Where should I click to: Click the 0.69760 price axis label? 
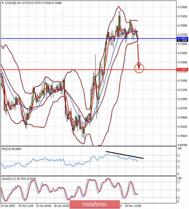point(182,145)
